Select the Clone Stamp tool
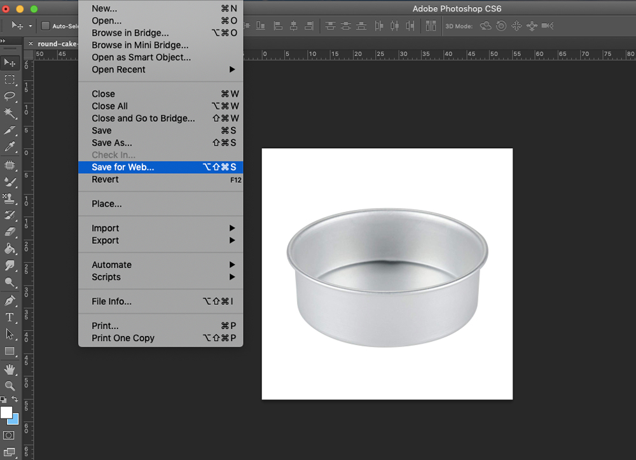Screen dimensions: 636x460 pyautogui.click(x=10, y=199)
